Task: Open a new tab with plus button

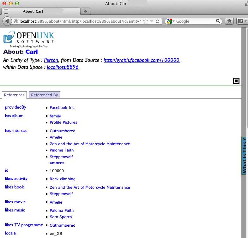Action: click(x=85, y=11)
